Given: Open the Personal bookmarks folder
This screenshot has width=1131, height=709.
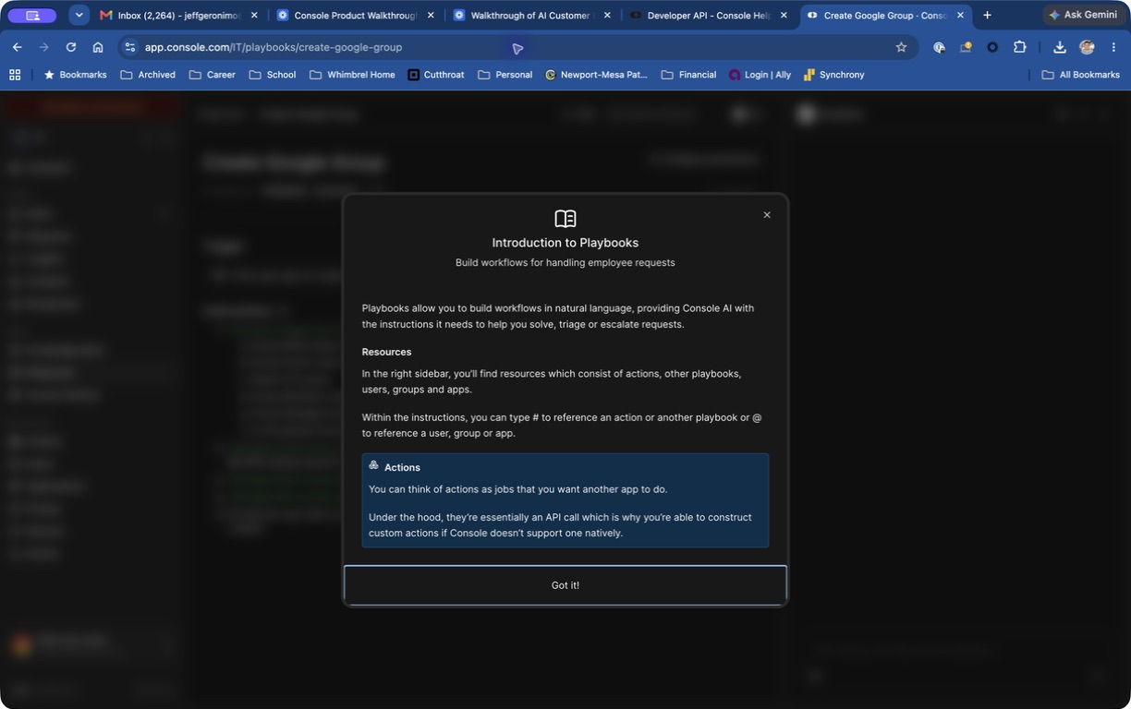Looking at the screenshot, I should click(505, 75).
